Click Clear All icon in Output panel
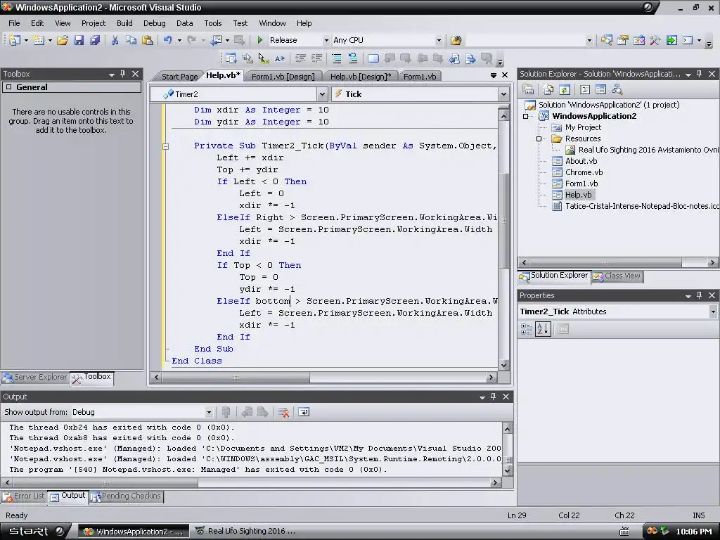 click(x=283, y=412)
